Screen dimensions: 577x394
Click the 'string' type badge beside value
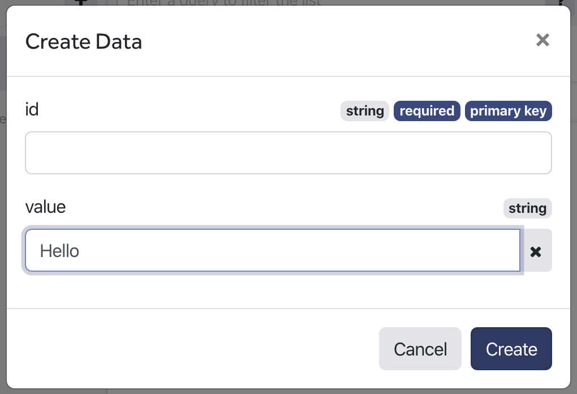click(527, 208)
